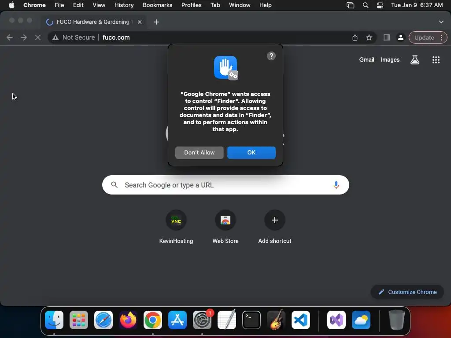Screen dimensions: 451x338
Task: Click the fuco.com address bar
Action: point(212,38)
